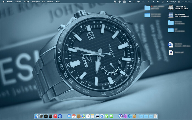Select the Word document on the desktop
Viewport: 192px width, 120px height.
(x=171, y=45)
